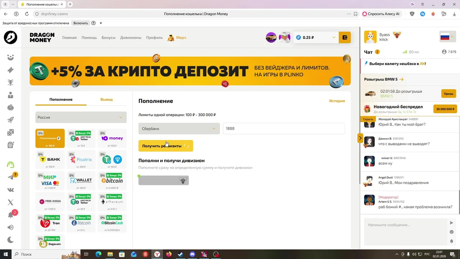Open the Россия country dropdown
Screen dimensions: 460x259
(x=81, y=117)
